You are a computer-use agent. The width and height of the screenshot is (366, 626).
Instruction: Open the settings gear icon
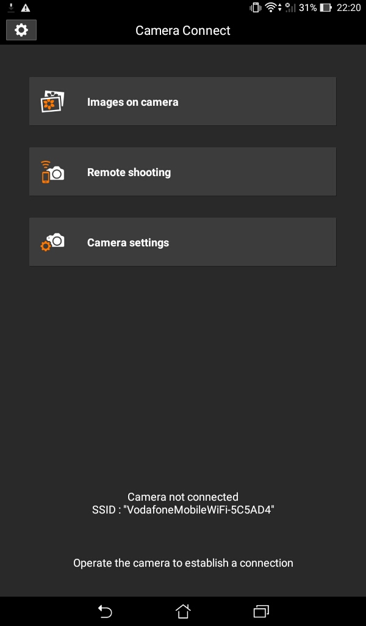click(x=21, y=31)
